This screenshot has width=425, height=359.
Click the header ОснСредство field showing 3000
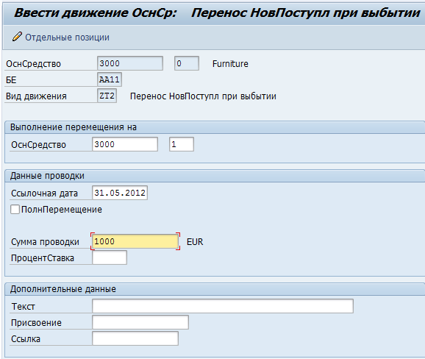click(130, 63)
